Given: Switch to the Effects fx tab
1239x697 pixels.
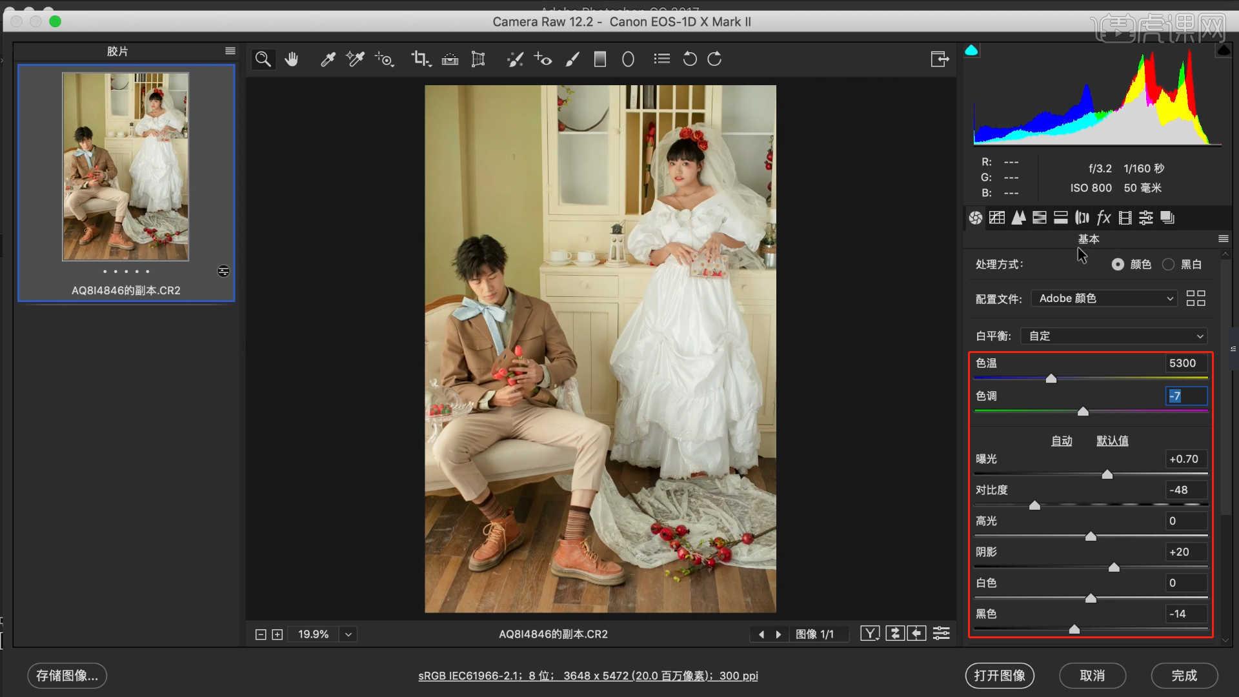Looking at the screenshot, I should 1103,217.
